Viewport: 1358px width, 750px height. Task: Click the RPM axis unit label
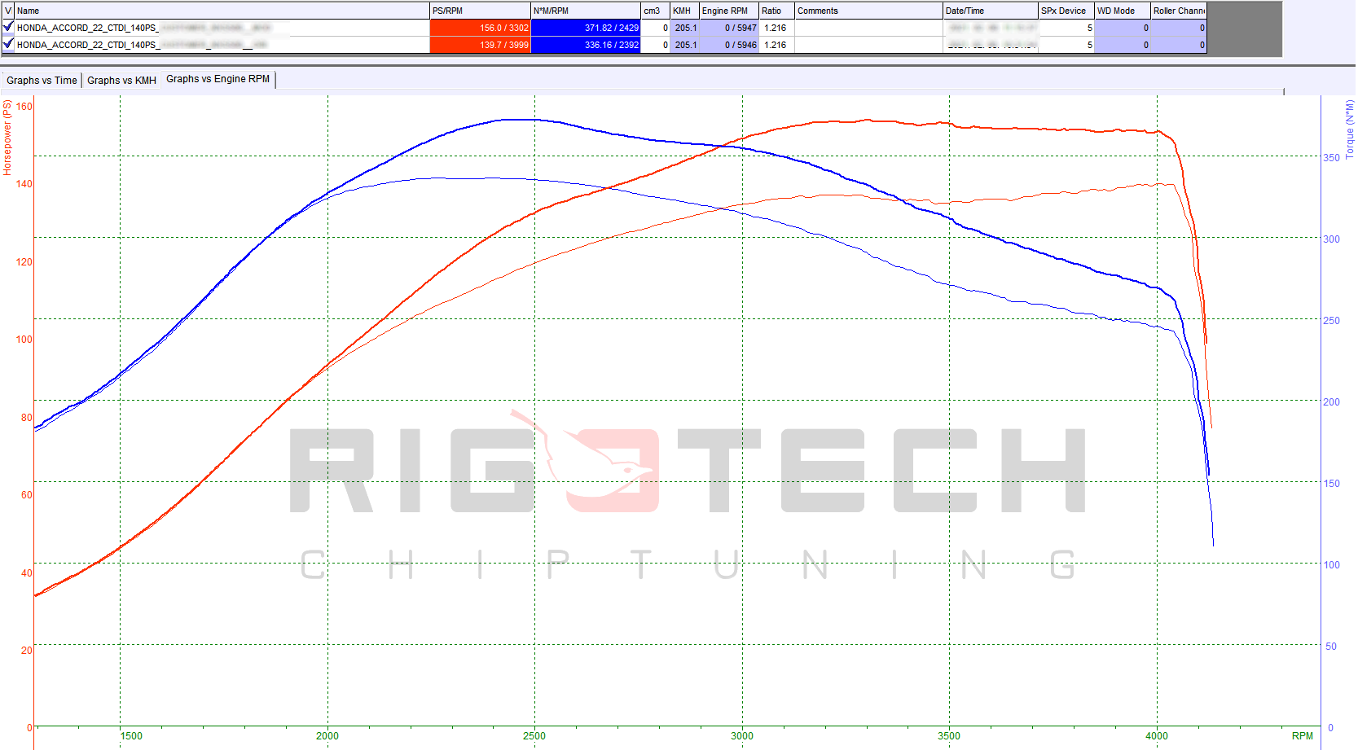coord(1302,736)
